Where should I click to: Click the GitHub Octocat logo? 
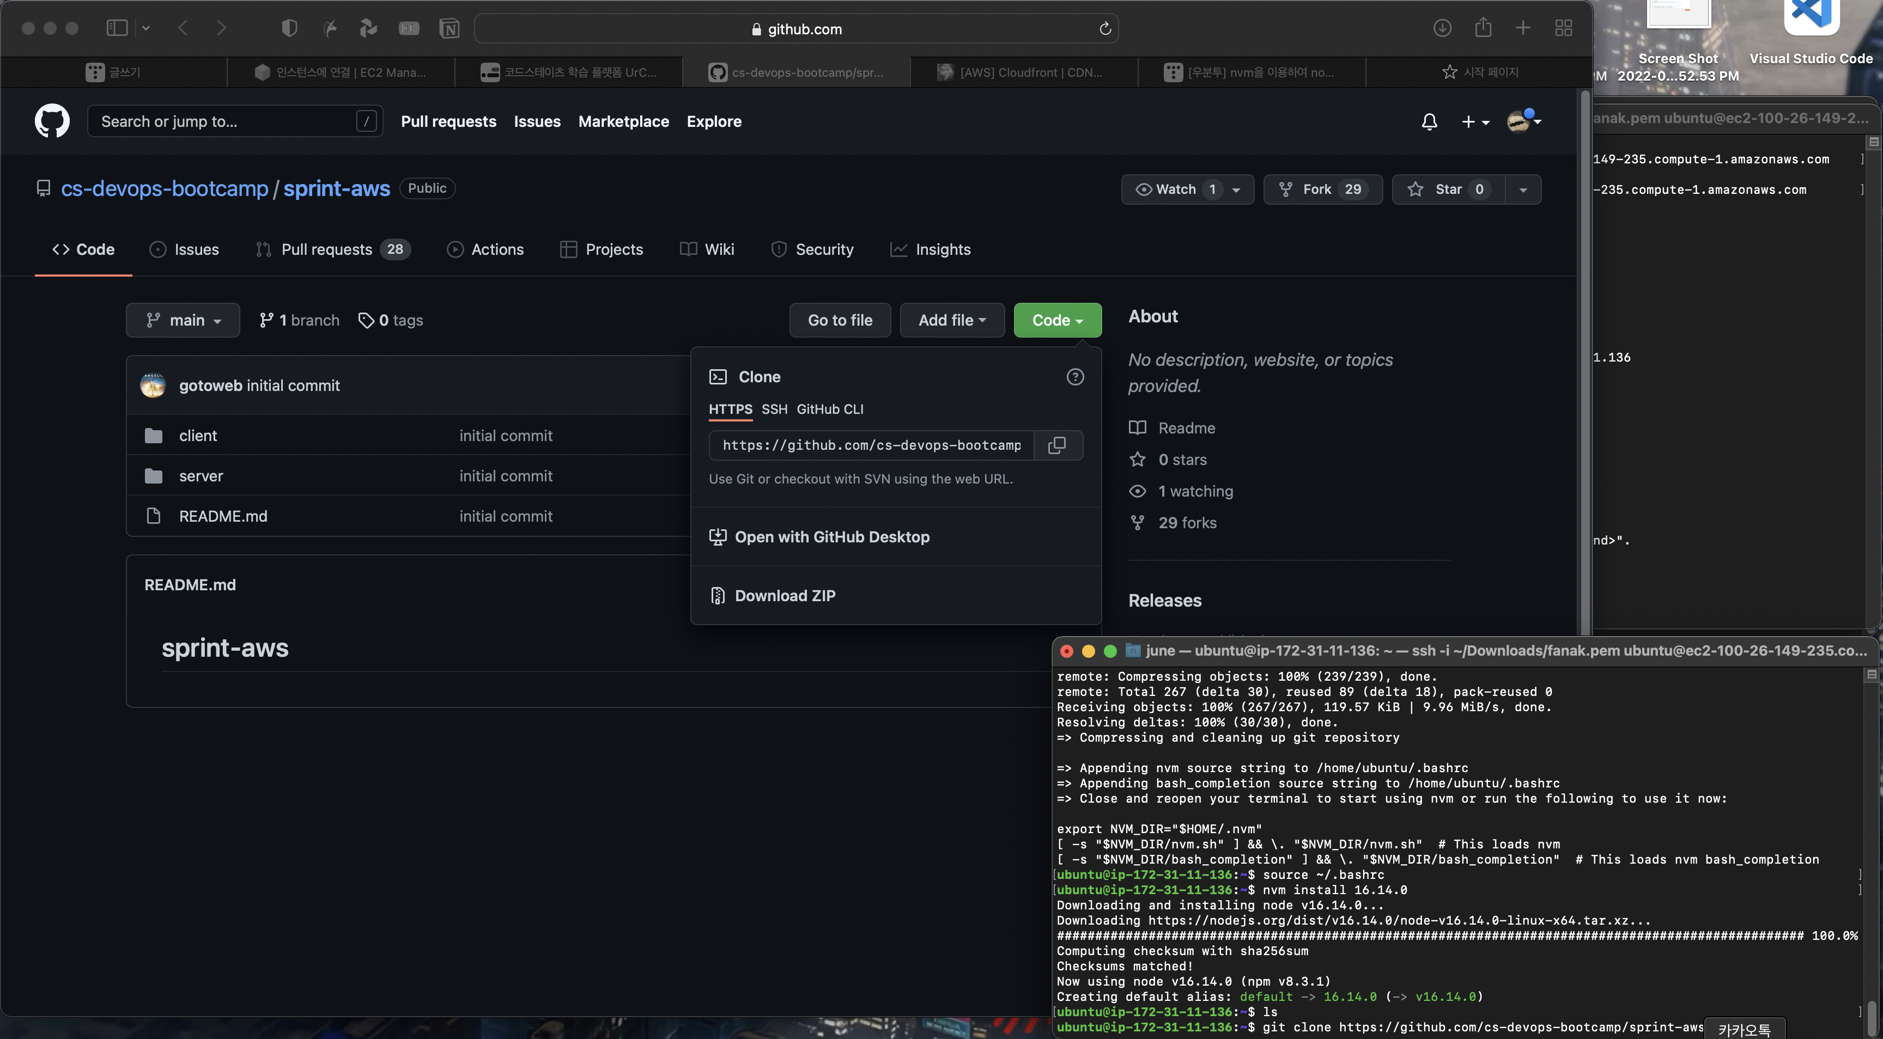(x=52, y=120)
